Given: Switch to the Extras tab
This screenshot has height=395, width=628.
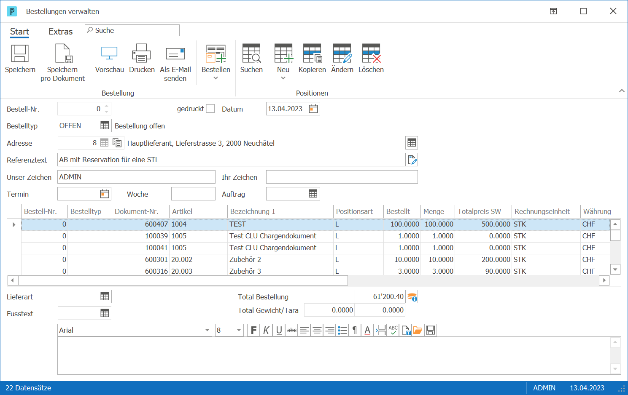Looking at the screenshot, I should [61, 32].
